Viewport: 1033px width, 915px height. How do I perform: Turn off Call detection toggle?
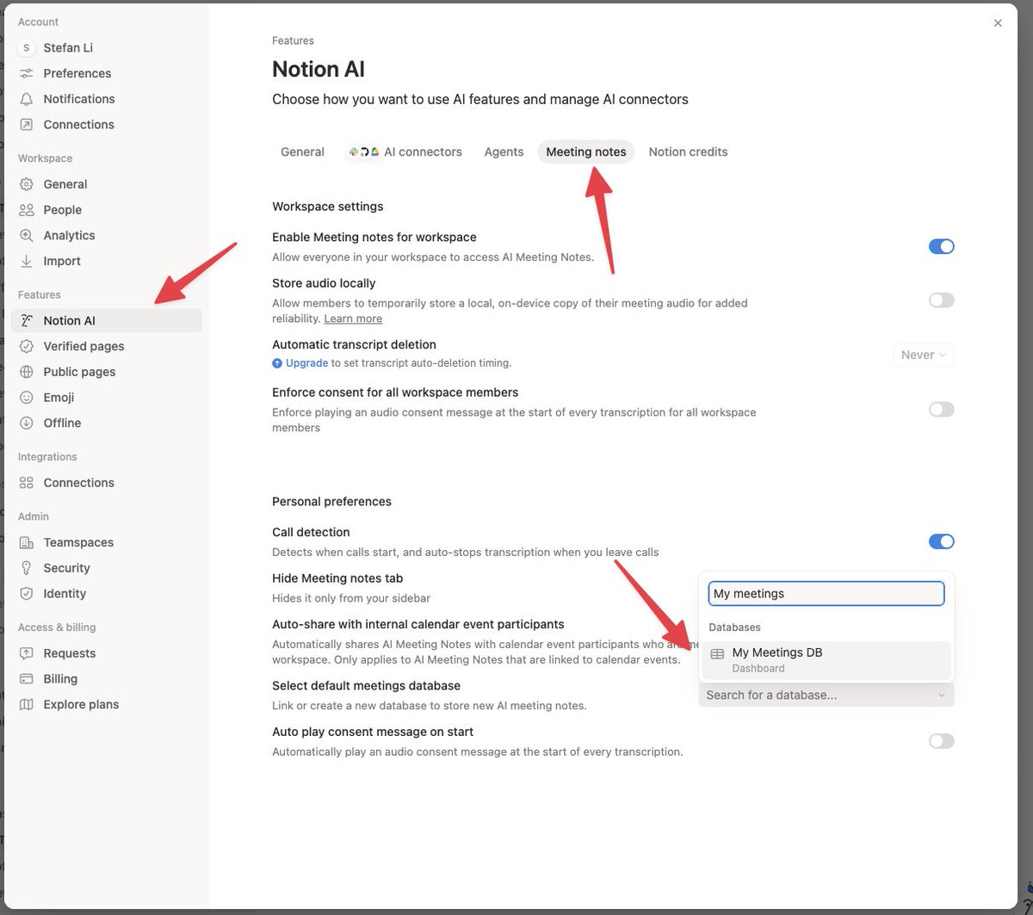[942, 541]
